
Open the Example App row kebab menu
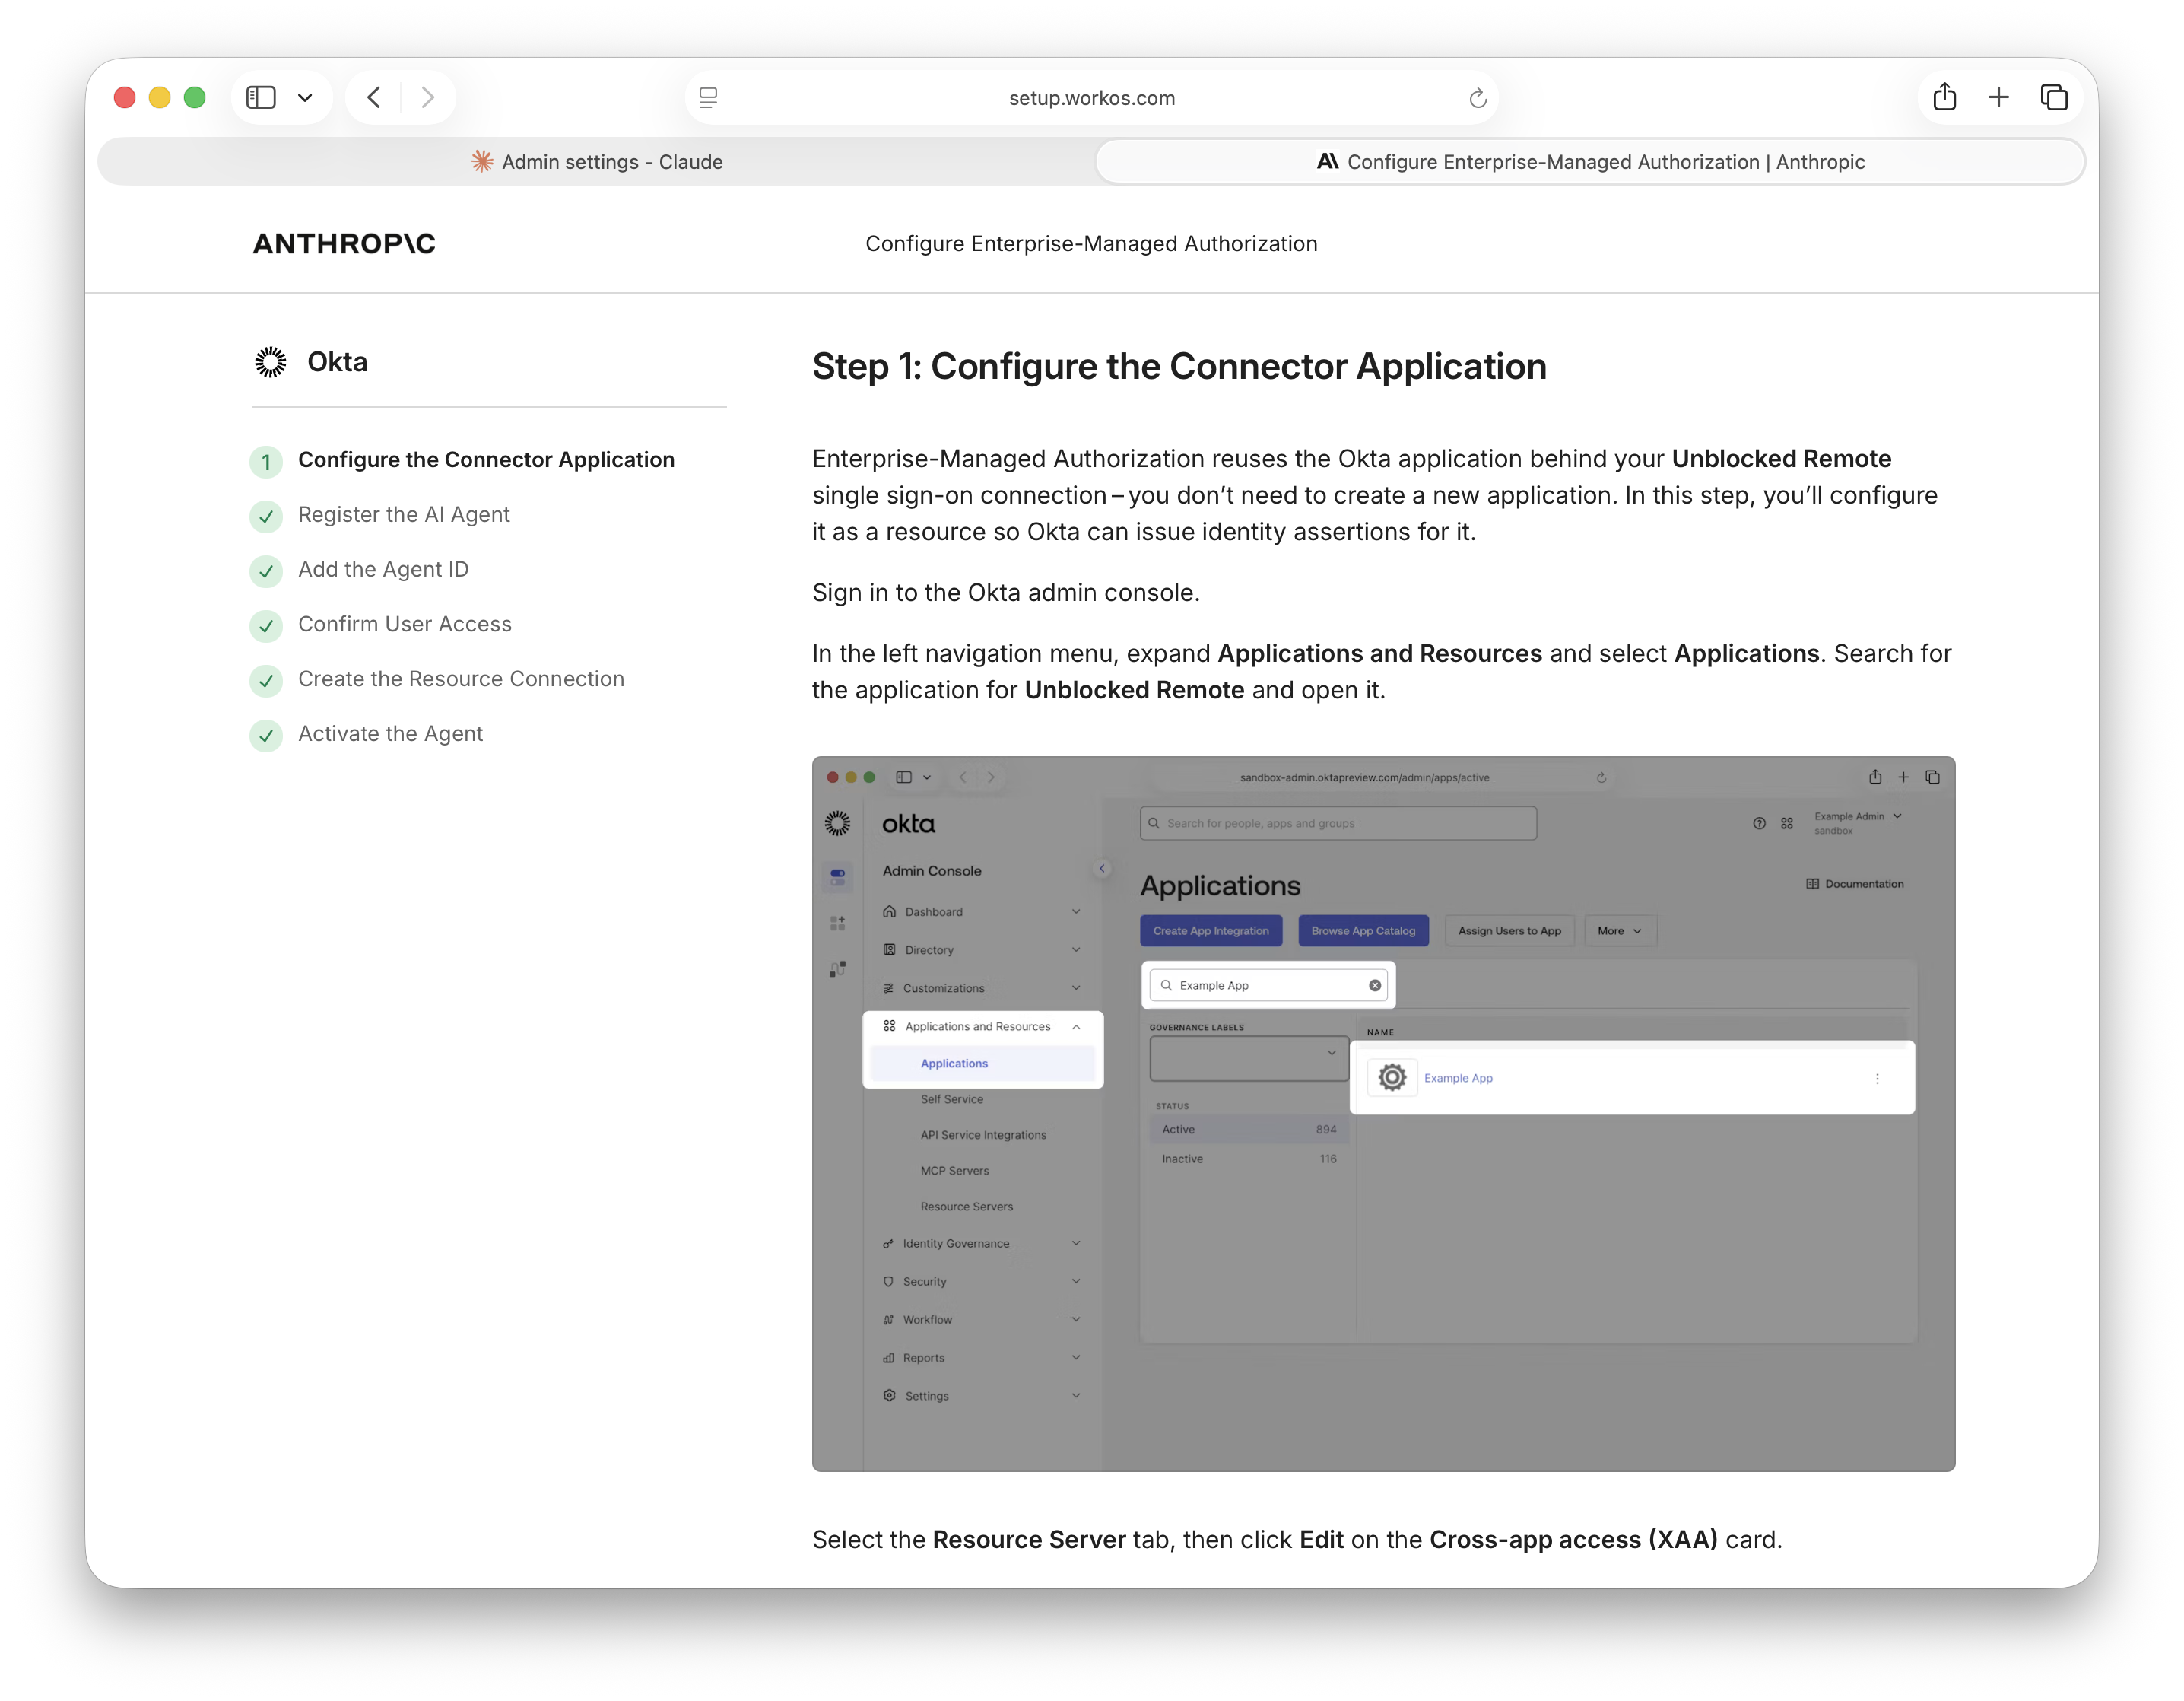(x=1877, y=1079)
